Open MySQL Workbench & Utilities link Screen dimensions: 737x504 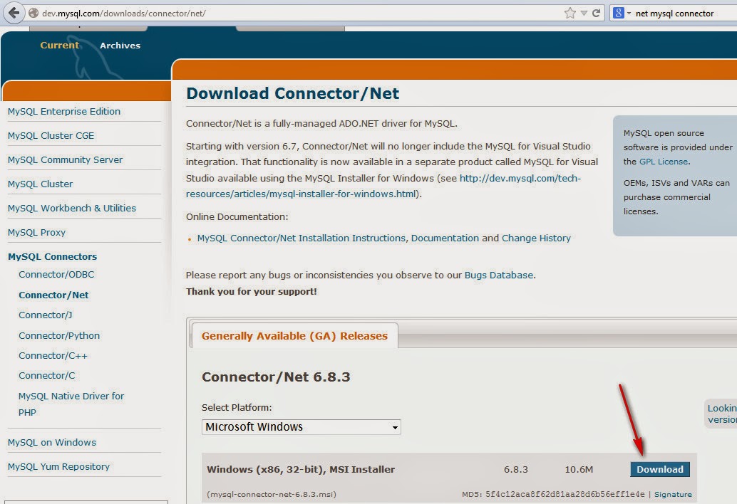click(71, 208)
